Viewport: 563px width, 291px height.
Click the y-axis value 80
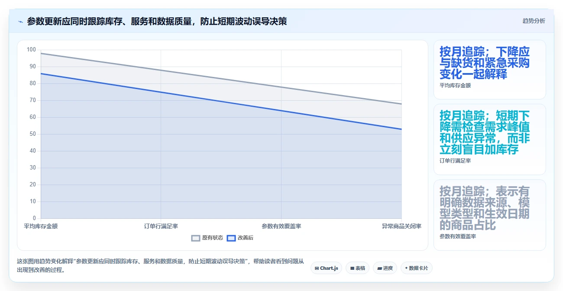coord(33,83)
